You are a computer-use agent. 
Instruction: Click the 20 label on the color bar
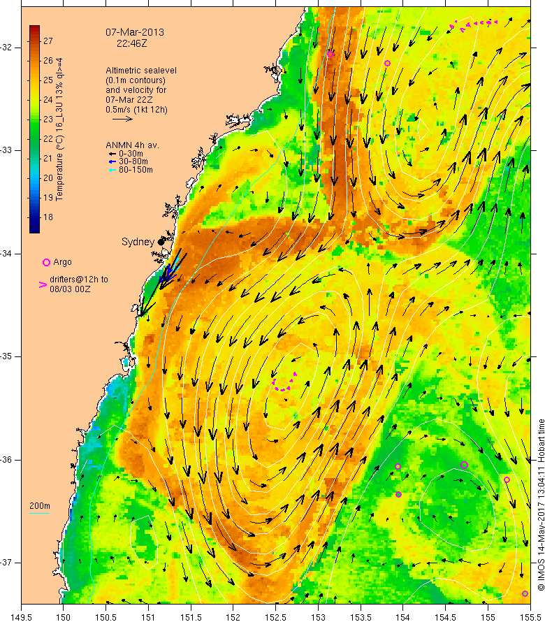pos(48,178)
